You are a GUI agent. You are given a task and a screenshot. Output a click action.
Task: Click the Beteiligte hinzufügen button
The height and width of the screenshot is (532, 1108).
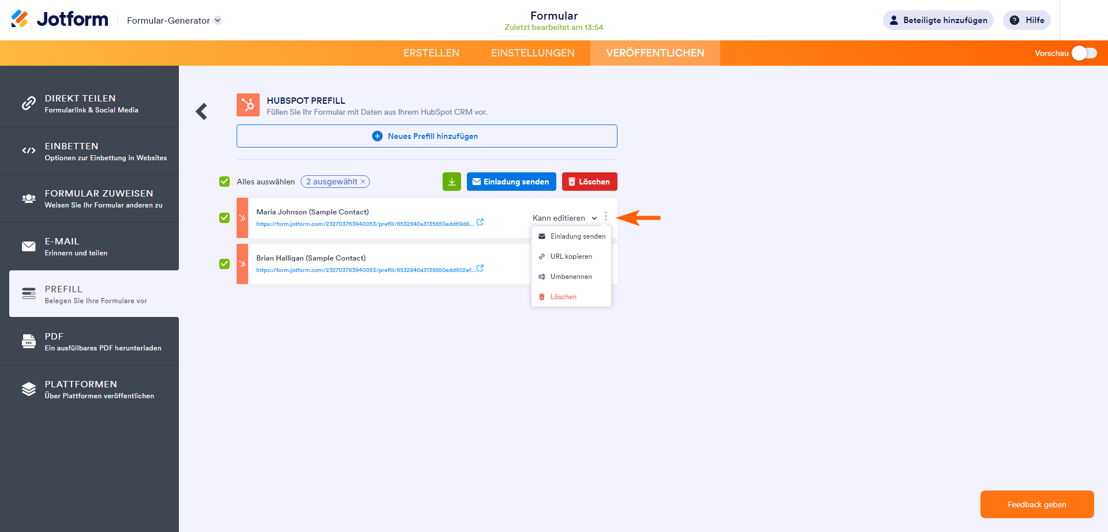coord(938,20)
